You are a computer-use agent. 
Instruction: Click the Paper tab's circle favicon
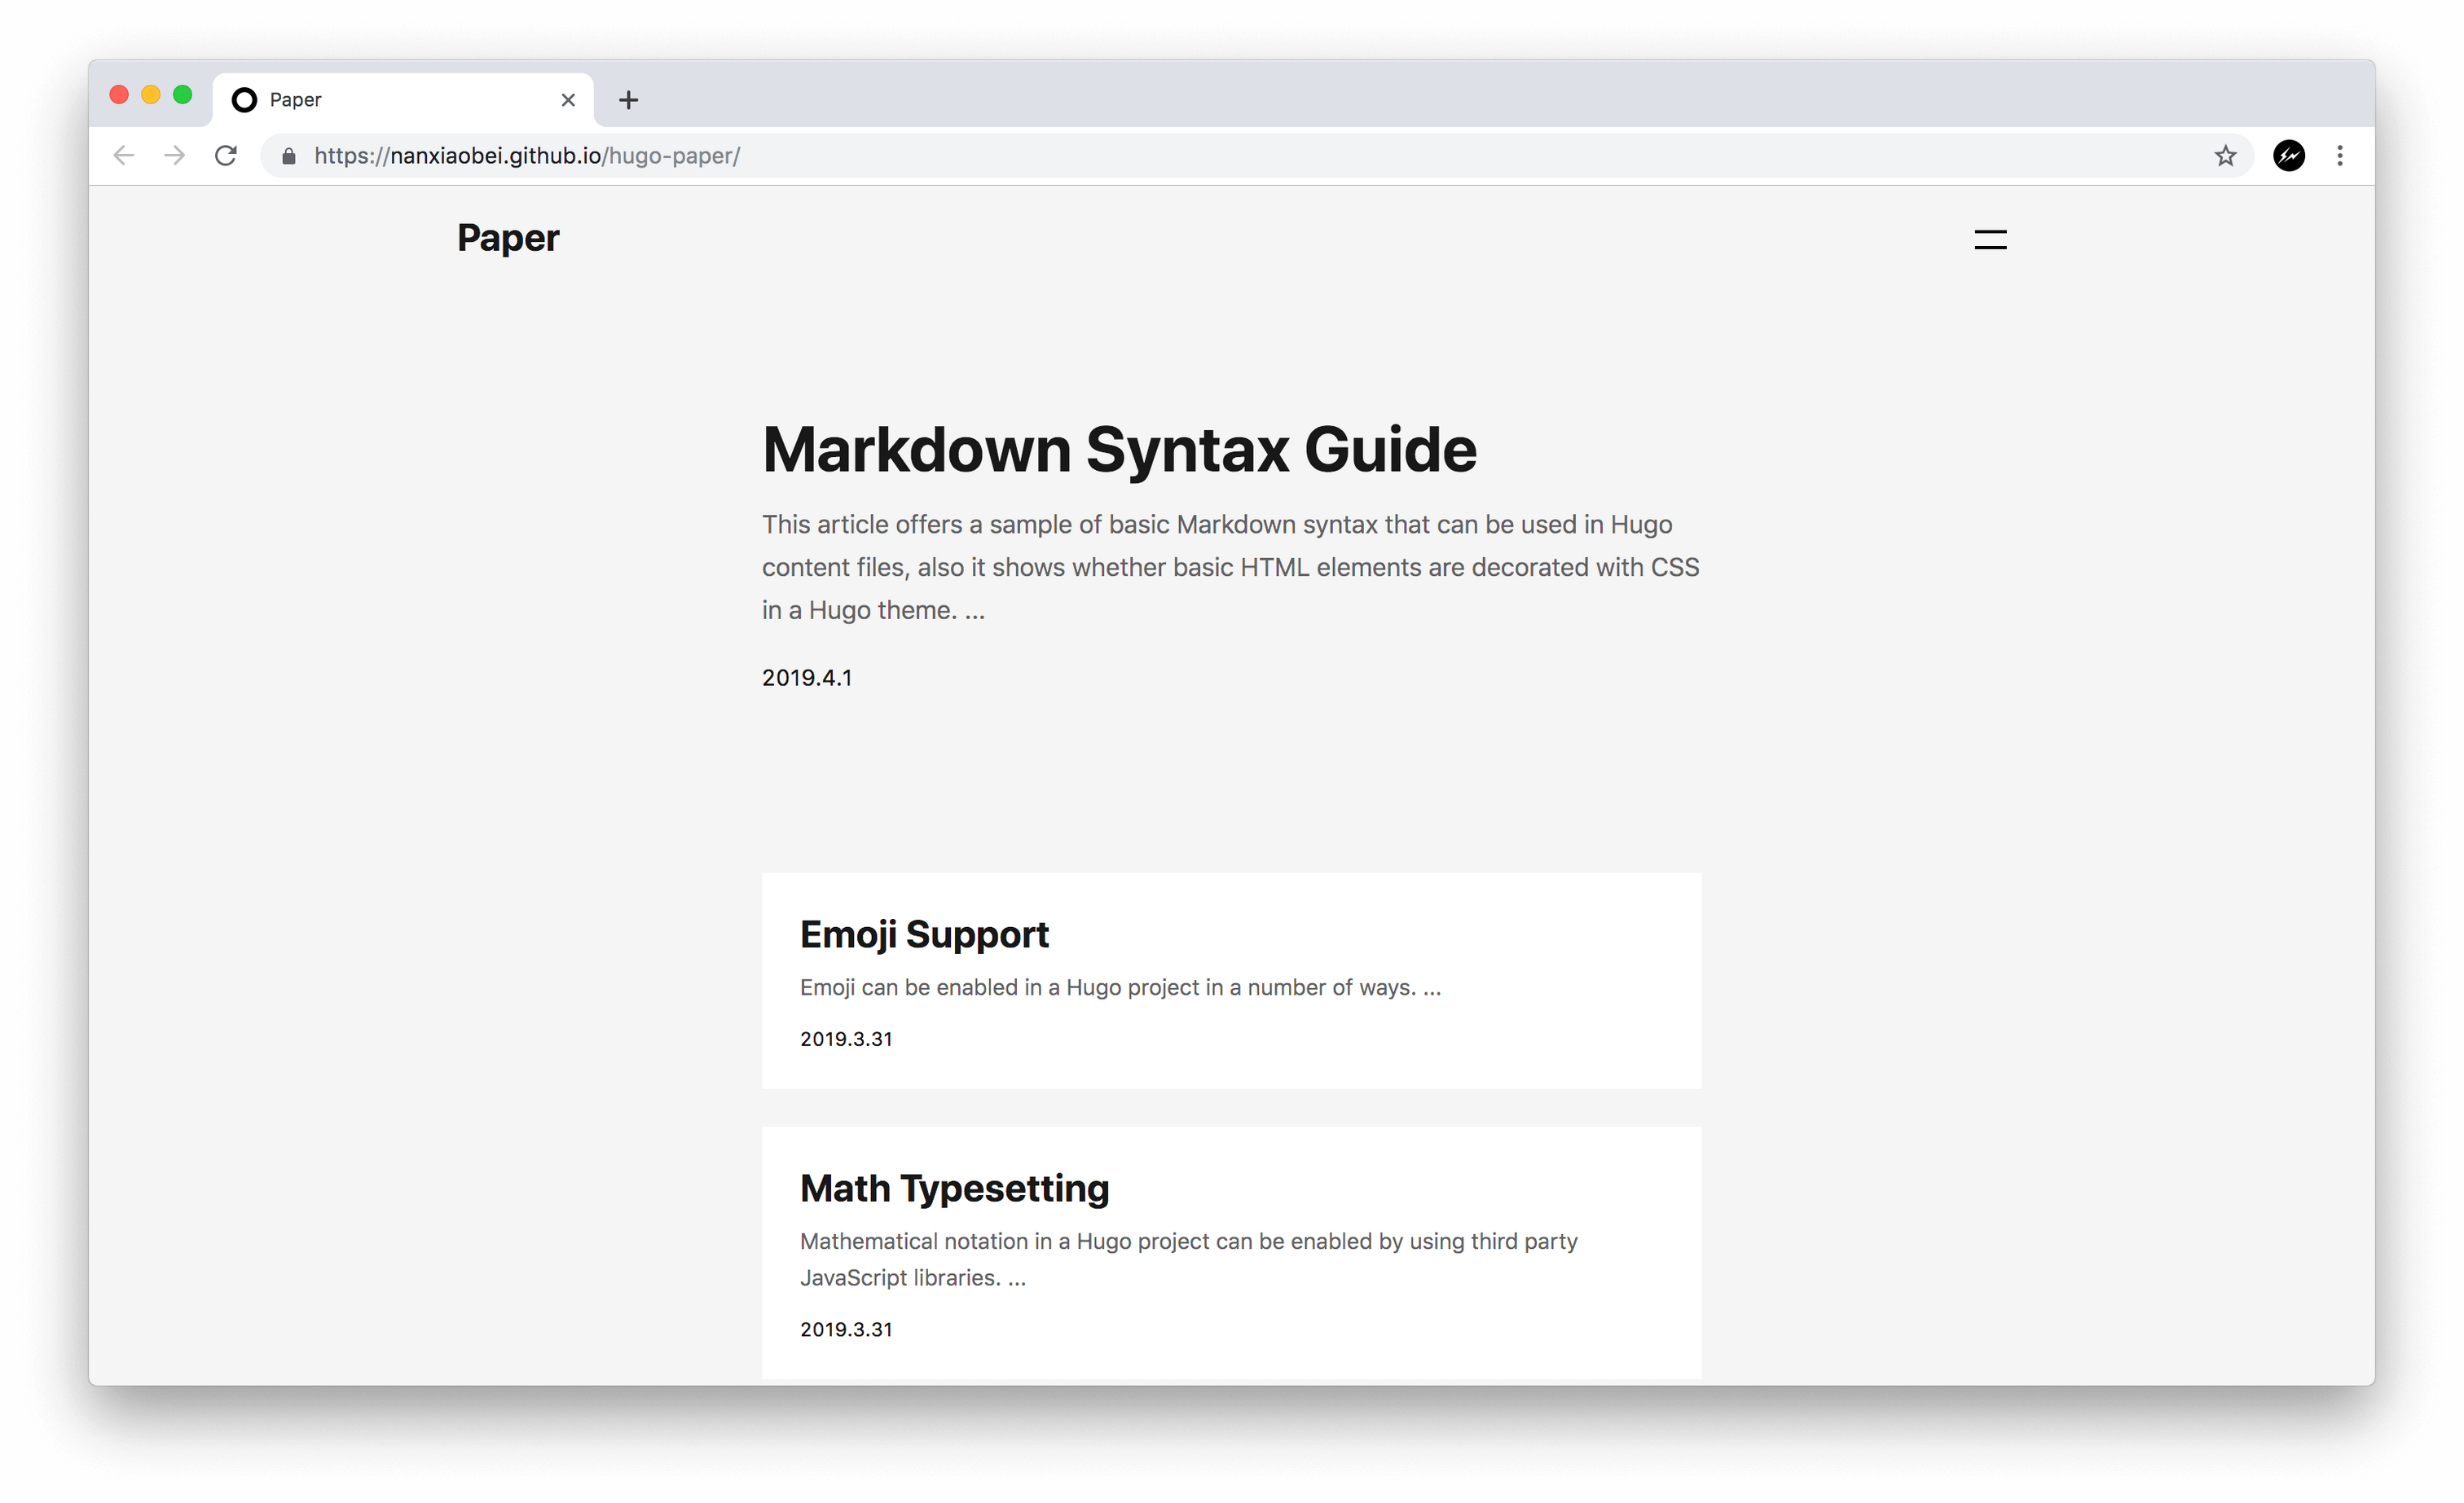pos(244,100)
